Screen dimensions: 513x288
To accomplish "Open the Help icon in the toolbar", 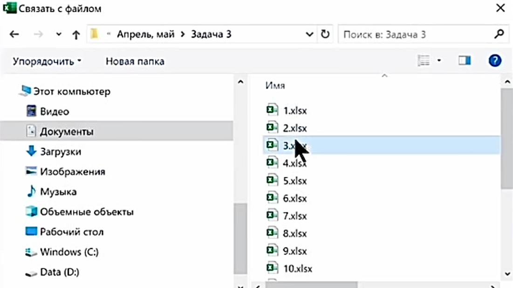I will [x=494, y=60].
